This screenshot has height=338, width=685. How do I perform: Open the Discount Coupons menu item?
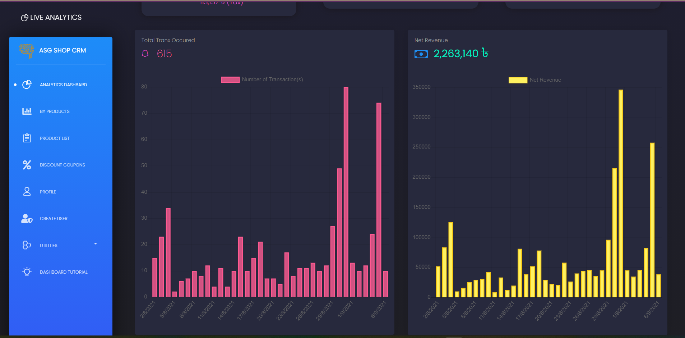[62, 165]
